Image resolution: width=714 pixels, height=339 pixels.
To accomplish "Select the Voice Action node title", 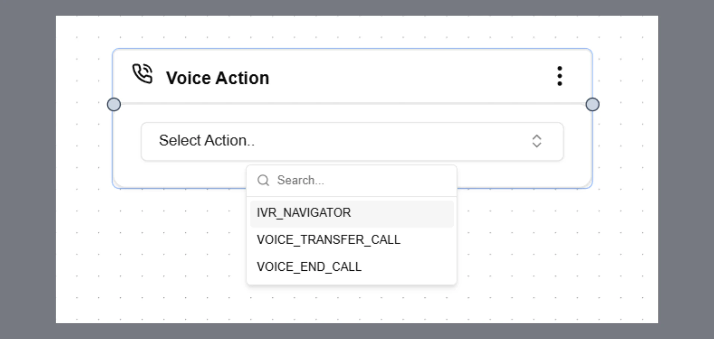I will coord(218,78).
